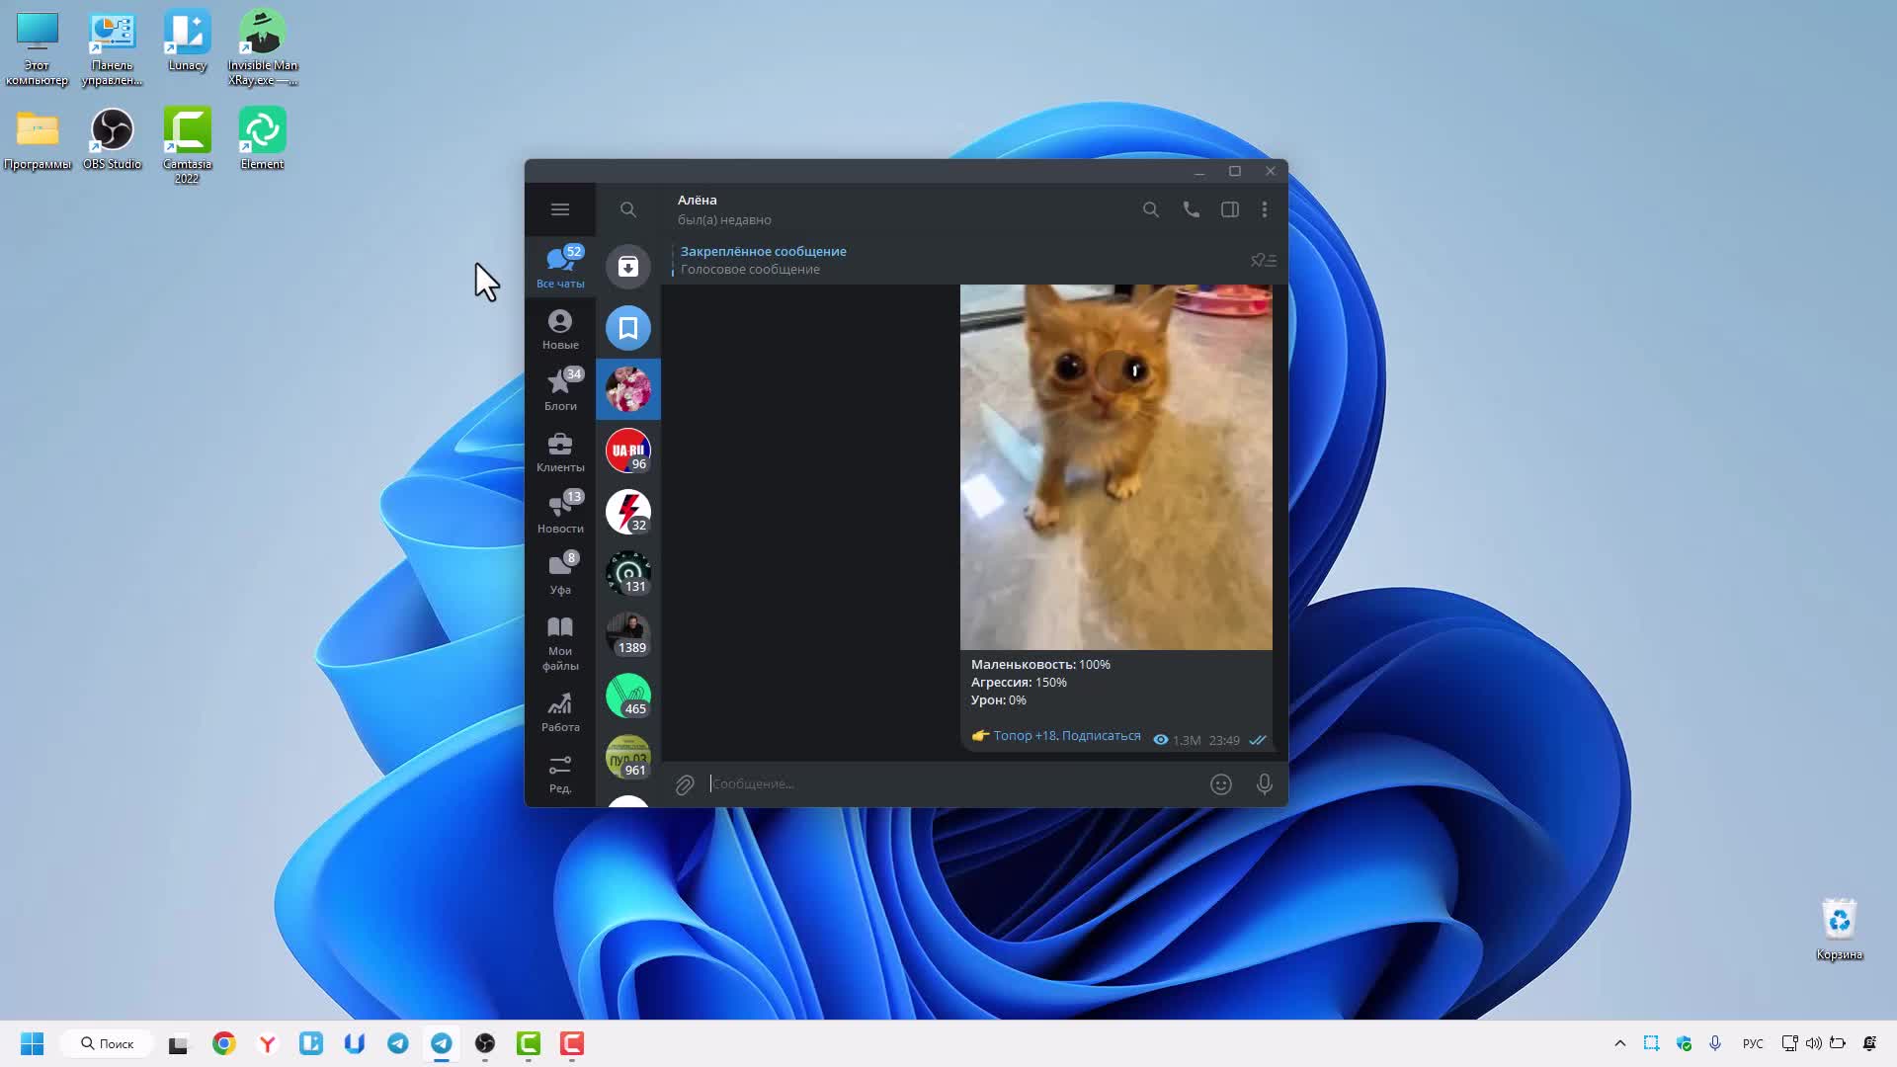Image resolution: width=1897 pixels, height=1067 pixels.
Task: Show the notification area clock flyout
Action: (1867, 1043)
